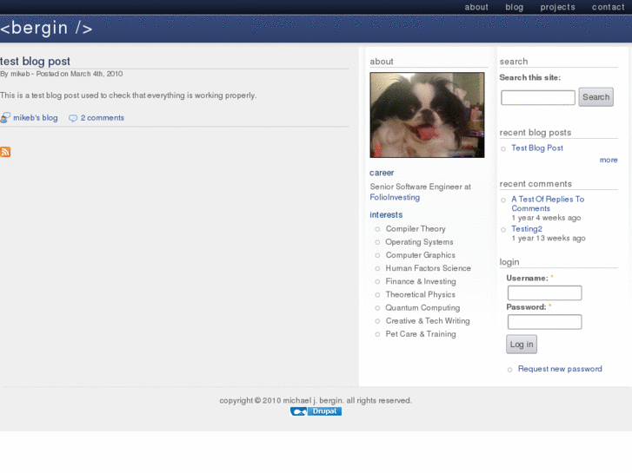Click the bergin site logo text
This screenshot has width=632, height=473.
click(46, 28)
